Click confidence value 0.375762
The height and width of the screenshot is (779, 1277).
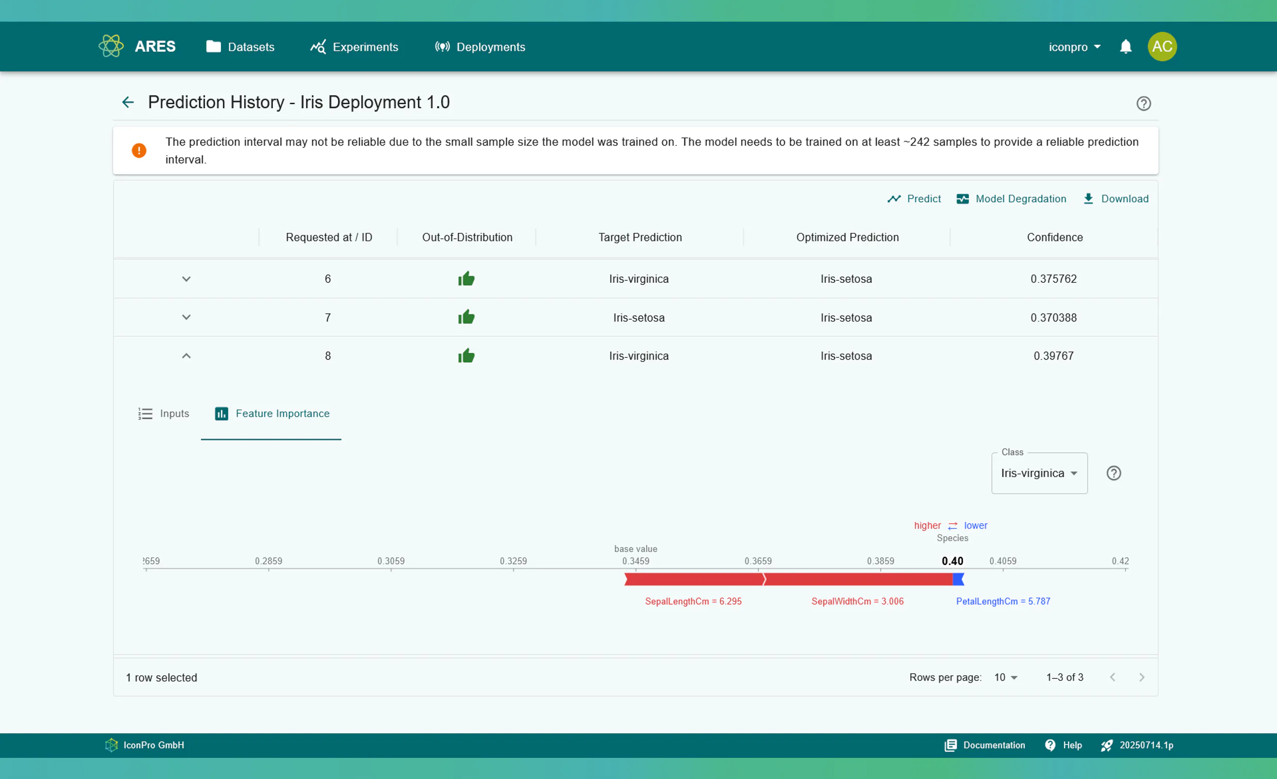(x=1053, y=279)
